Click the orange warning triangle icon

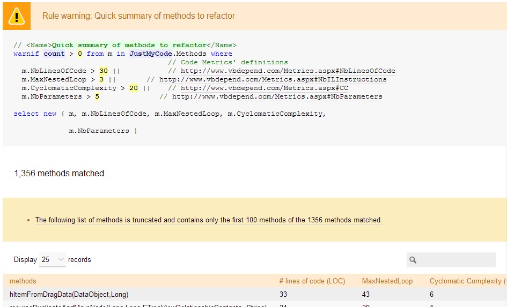tap(17, 16)
